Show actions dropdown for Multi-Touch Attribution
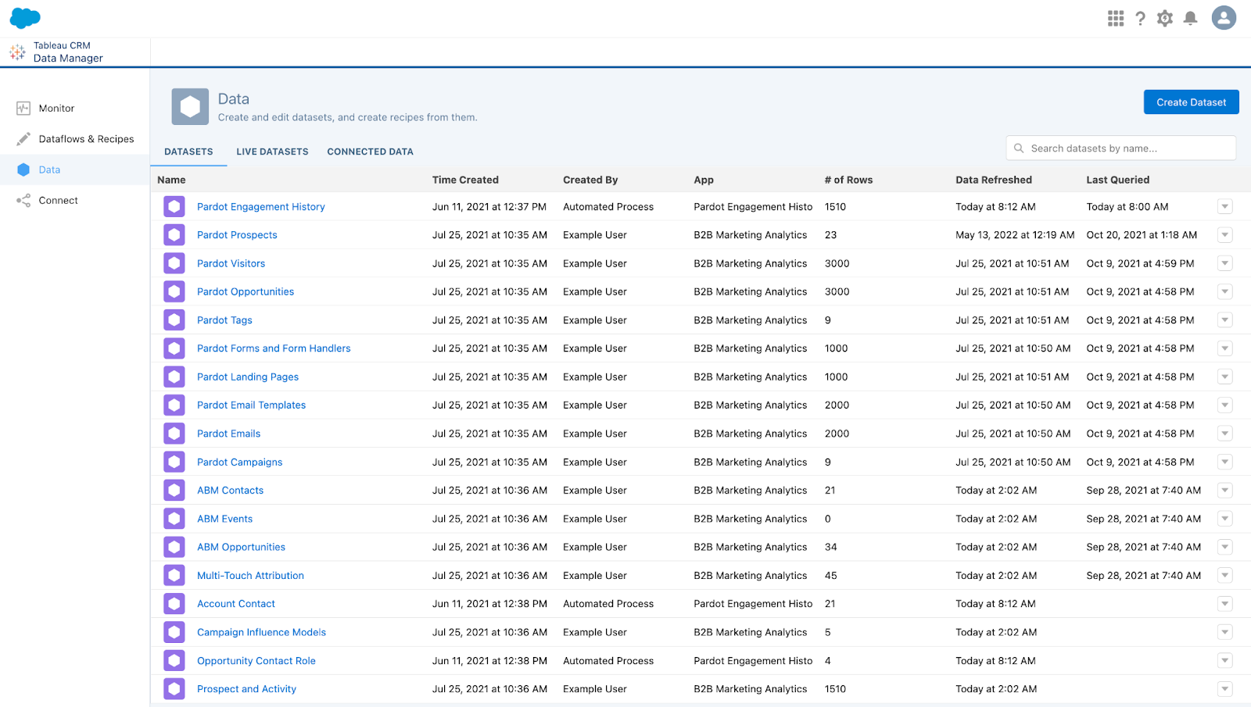 coord(1225,576)
